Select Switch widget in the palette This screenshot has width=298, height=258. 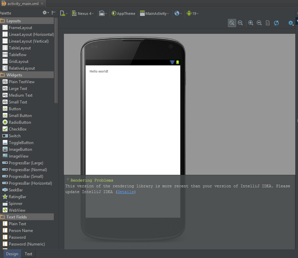pyautogui.click(x=12, y=136)
